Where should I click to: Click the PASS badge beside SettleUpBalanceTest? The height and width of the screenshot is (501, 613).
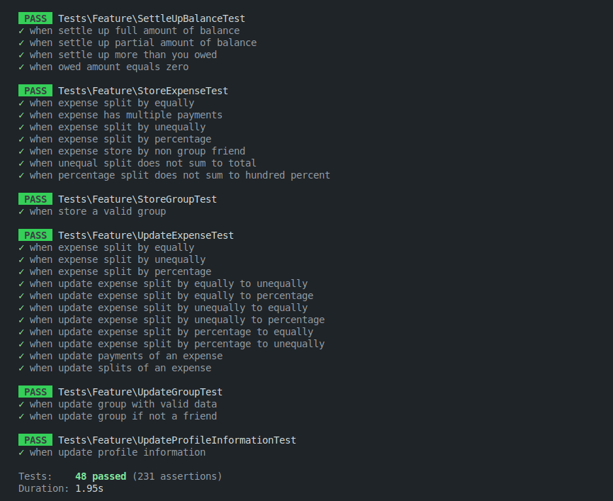click(35, 18)
